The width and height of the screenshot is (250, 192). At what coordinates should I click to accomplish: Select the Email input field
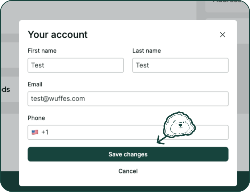click(128, 99)
